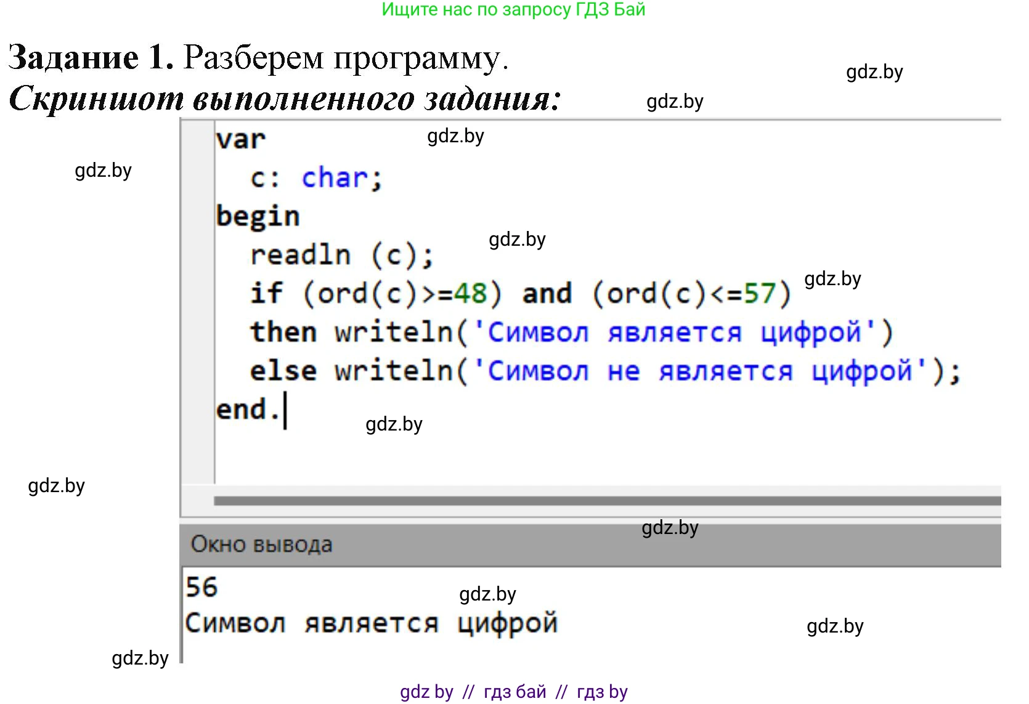1029x704 pixels.
Task: Click the "else" keyword
Action: (x=283, y=371)
